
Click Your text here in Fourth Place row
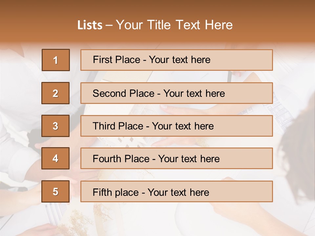pos(189,159)
